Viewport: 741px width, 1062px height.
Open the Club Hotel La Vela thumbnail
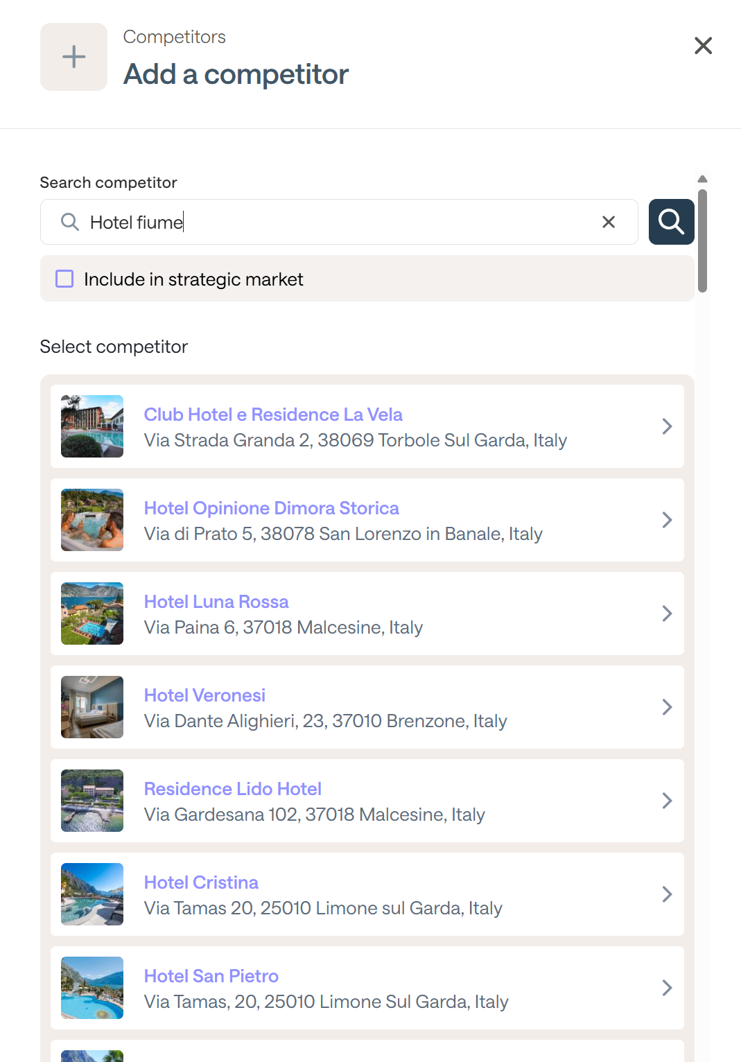pos(92,426)
